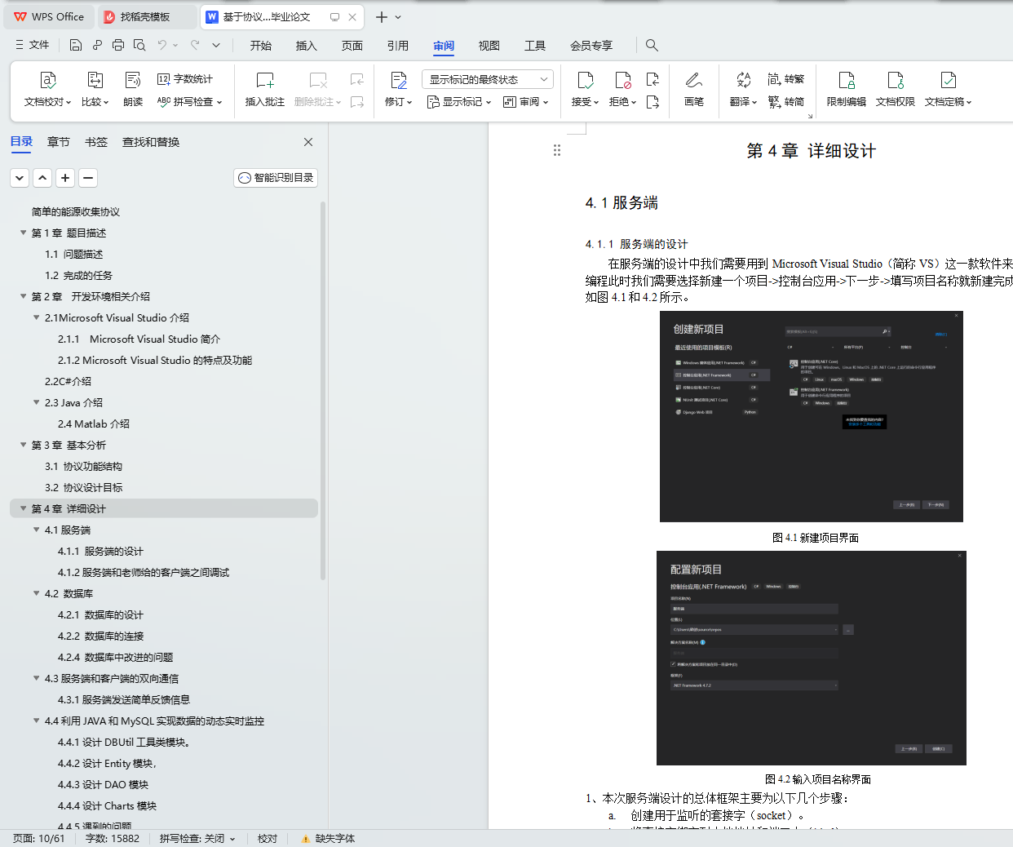Click the figure 4.1 新建项目 screenshot image
1013x847 pixels.
pos(812,416)
